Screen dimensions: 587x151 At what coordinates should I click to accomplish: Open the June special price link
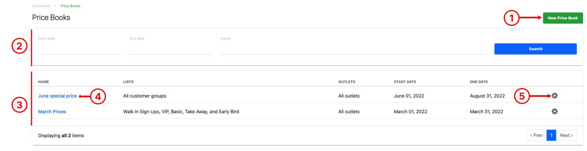57,96
